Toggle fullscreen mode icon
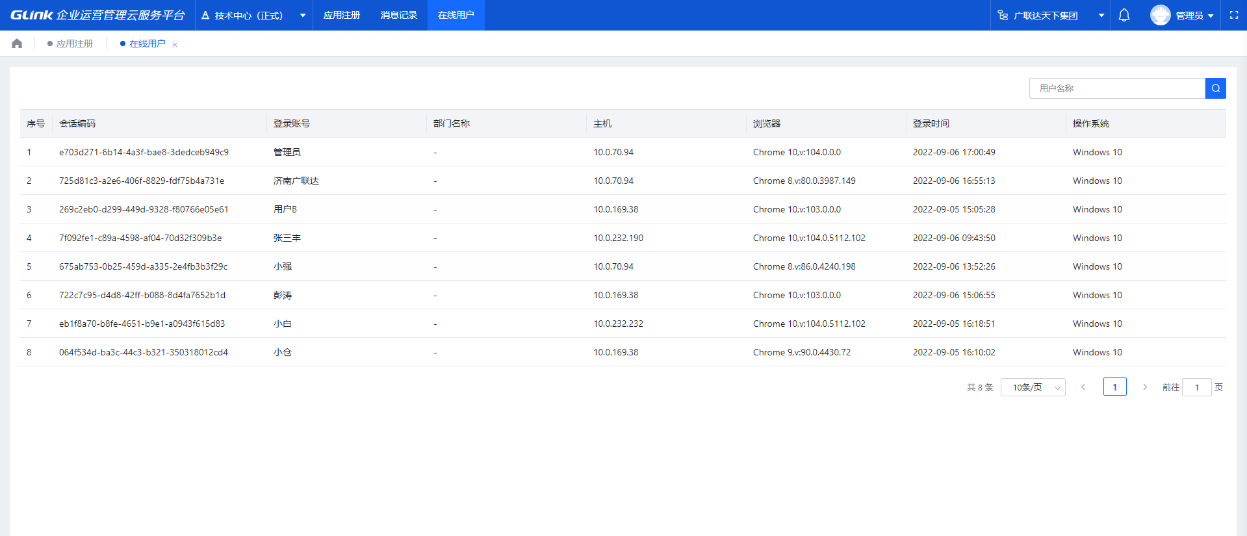Viewport: 1247px width, 536px height. pyautogui.click(x=1233, y=15)
